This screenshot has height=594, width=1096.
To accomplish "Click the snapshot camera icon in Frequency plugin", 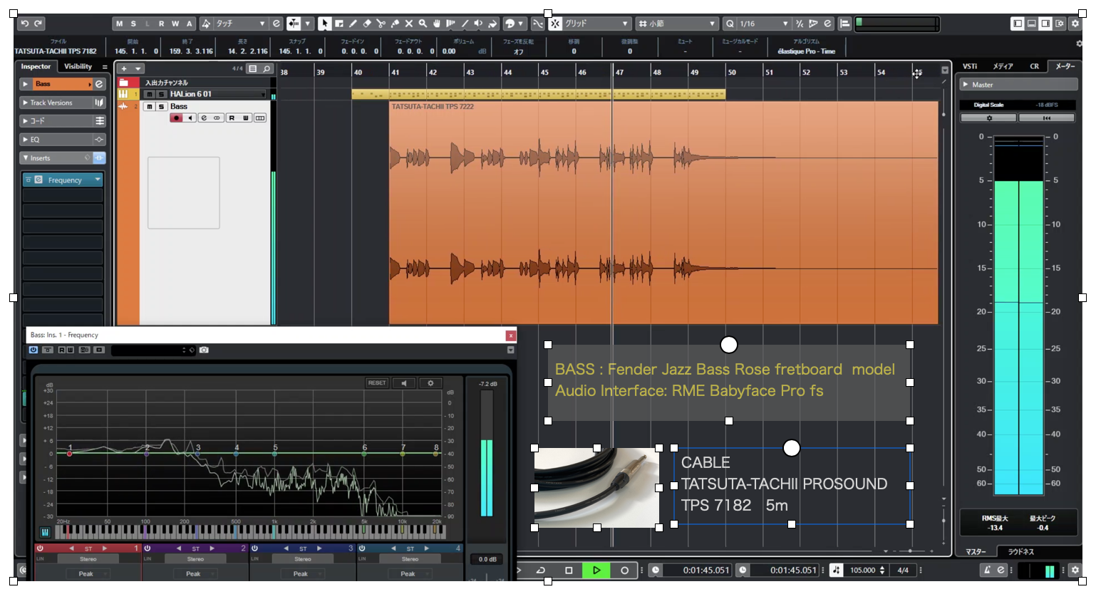I will [x=204, y=350].
